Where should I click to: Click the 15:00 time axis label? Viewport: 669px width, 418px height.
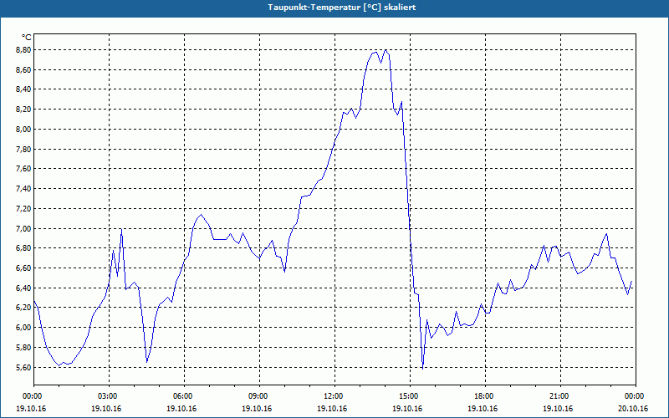410,396
